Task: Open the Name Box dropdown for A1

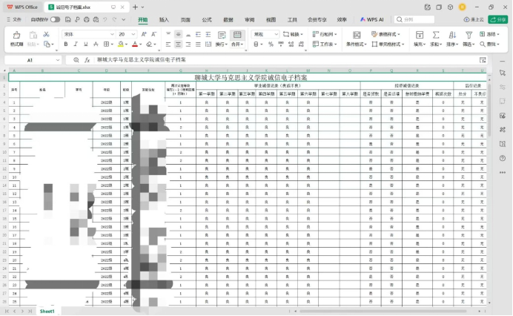Action: click(58, 60)
